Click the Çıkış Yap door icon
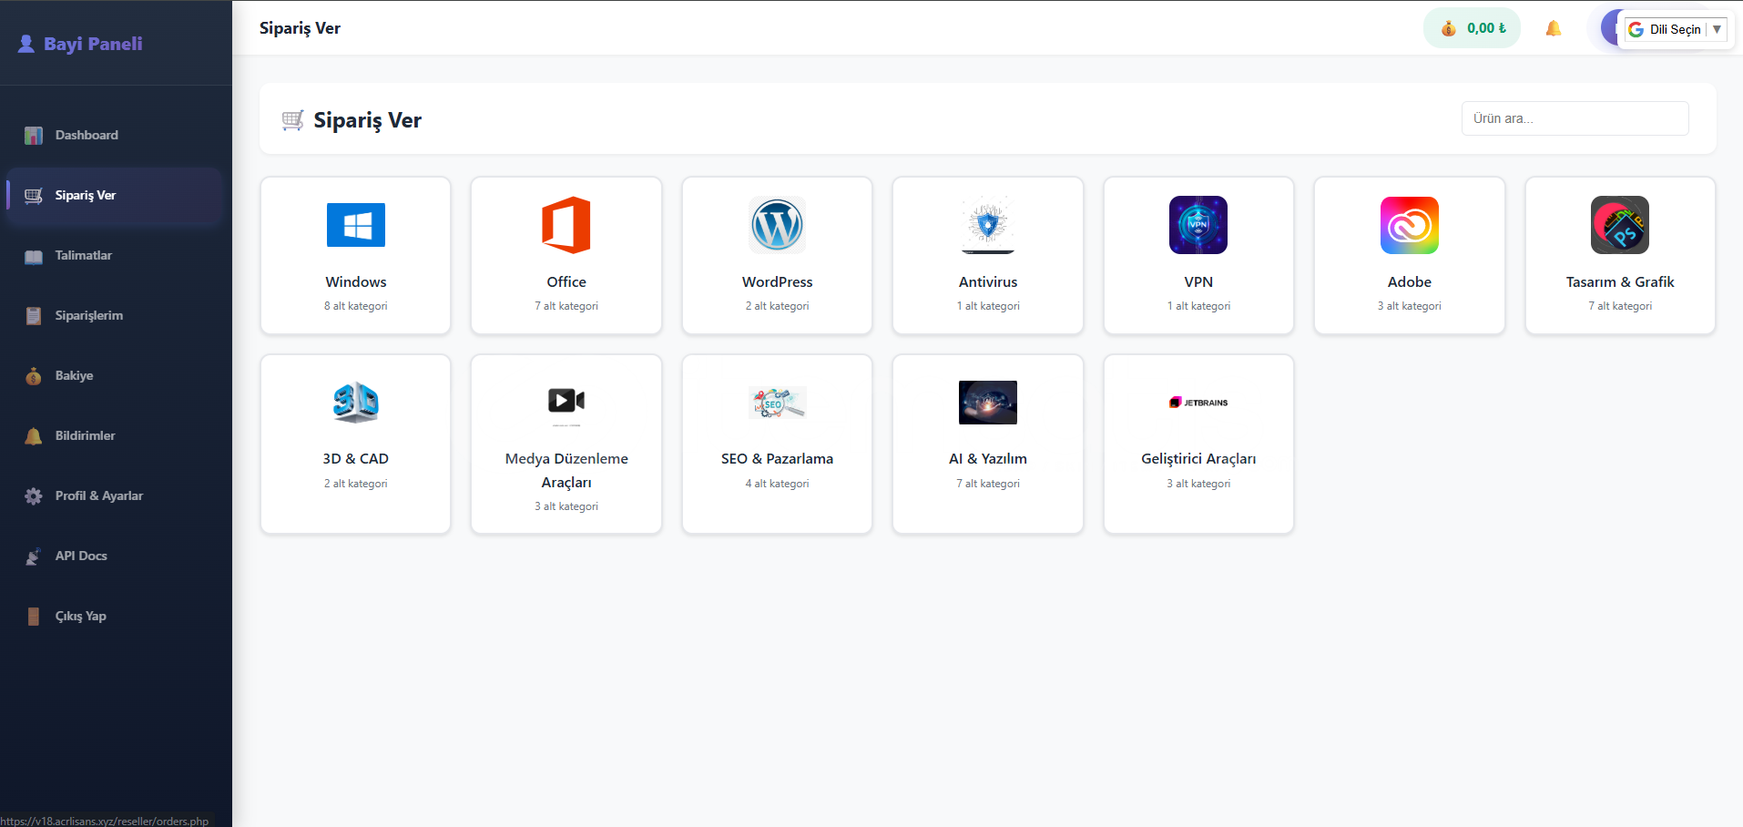This screenshot has width=1743, height=827. [34, 617]
